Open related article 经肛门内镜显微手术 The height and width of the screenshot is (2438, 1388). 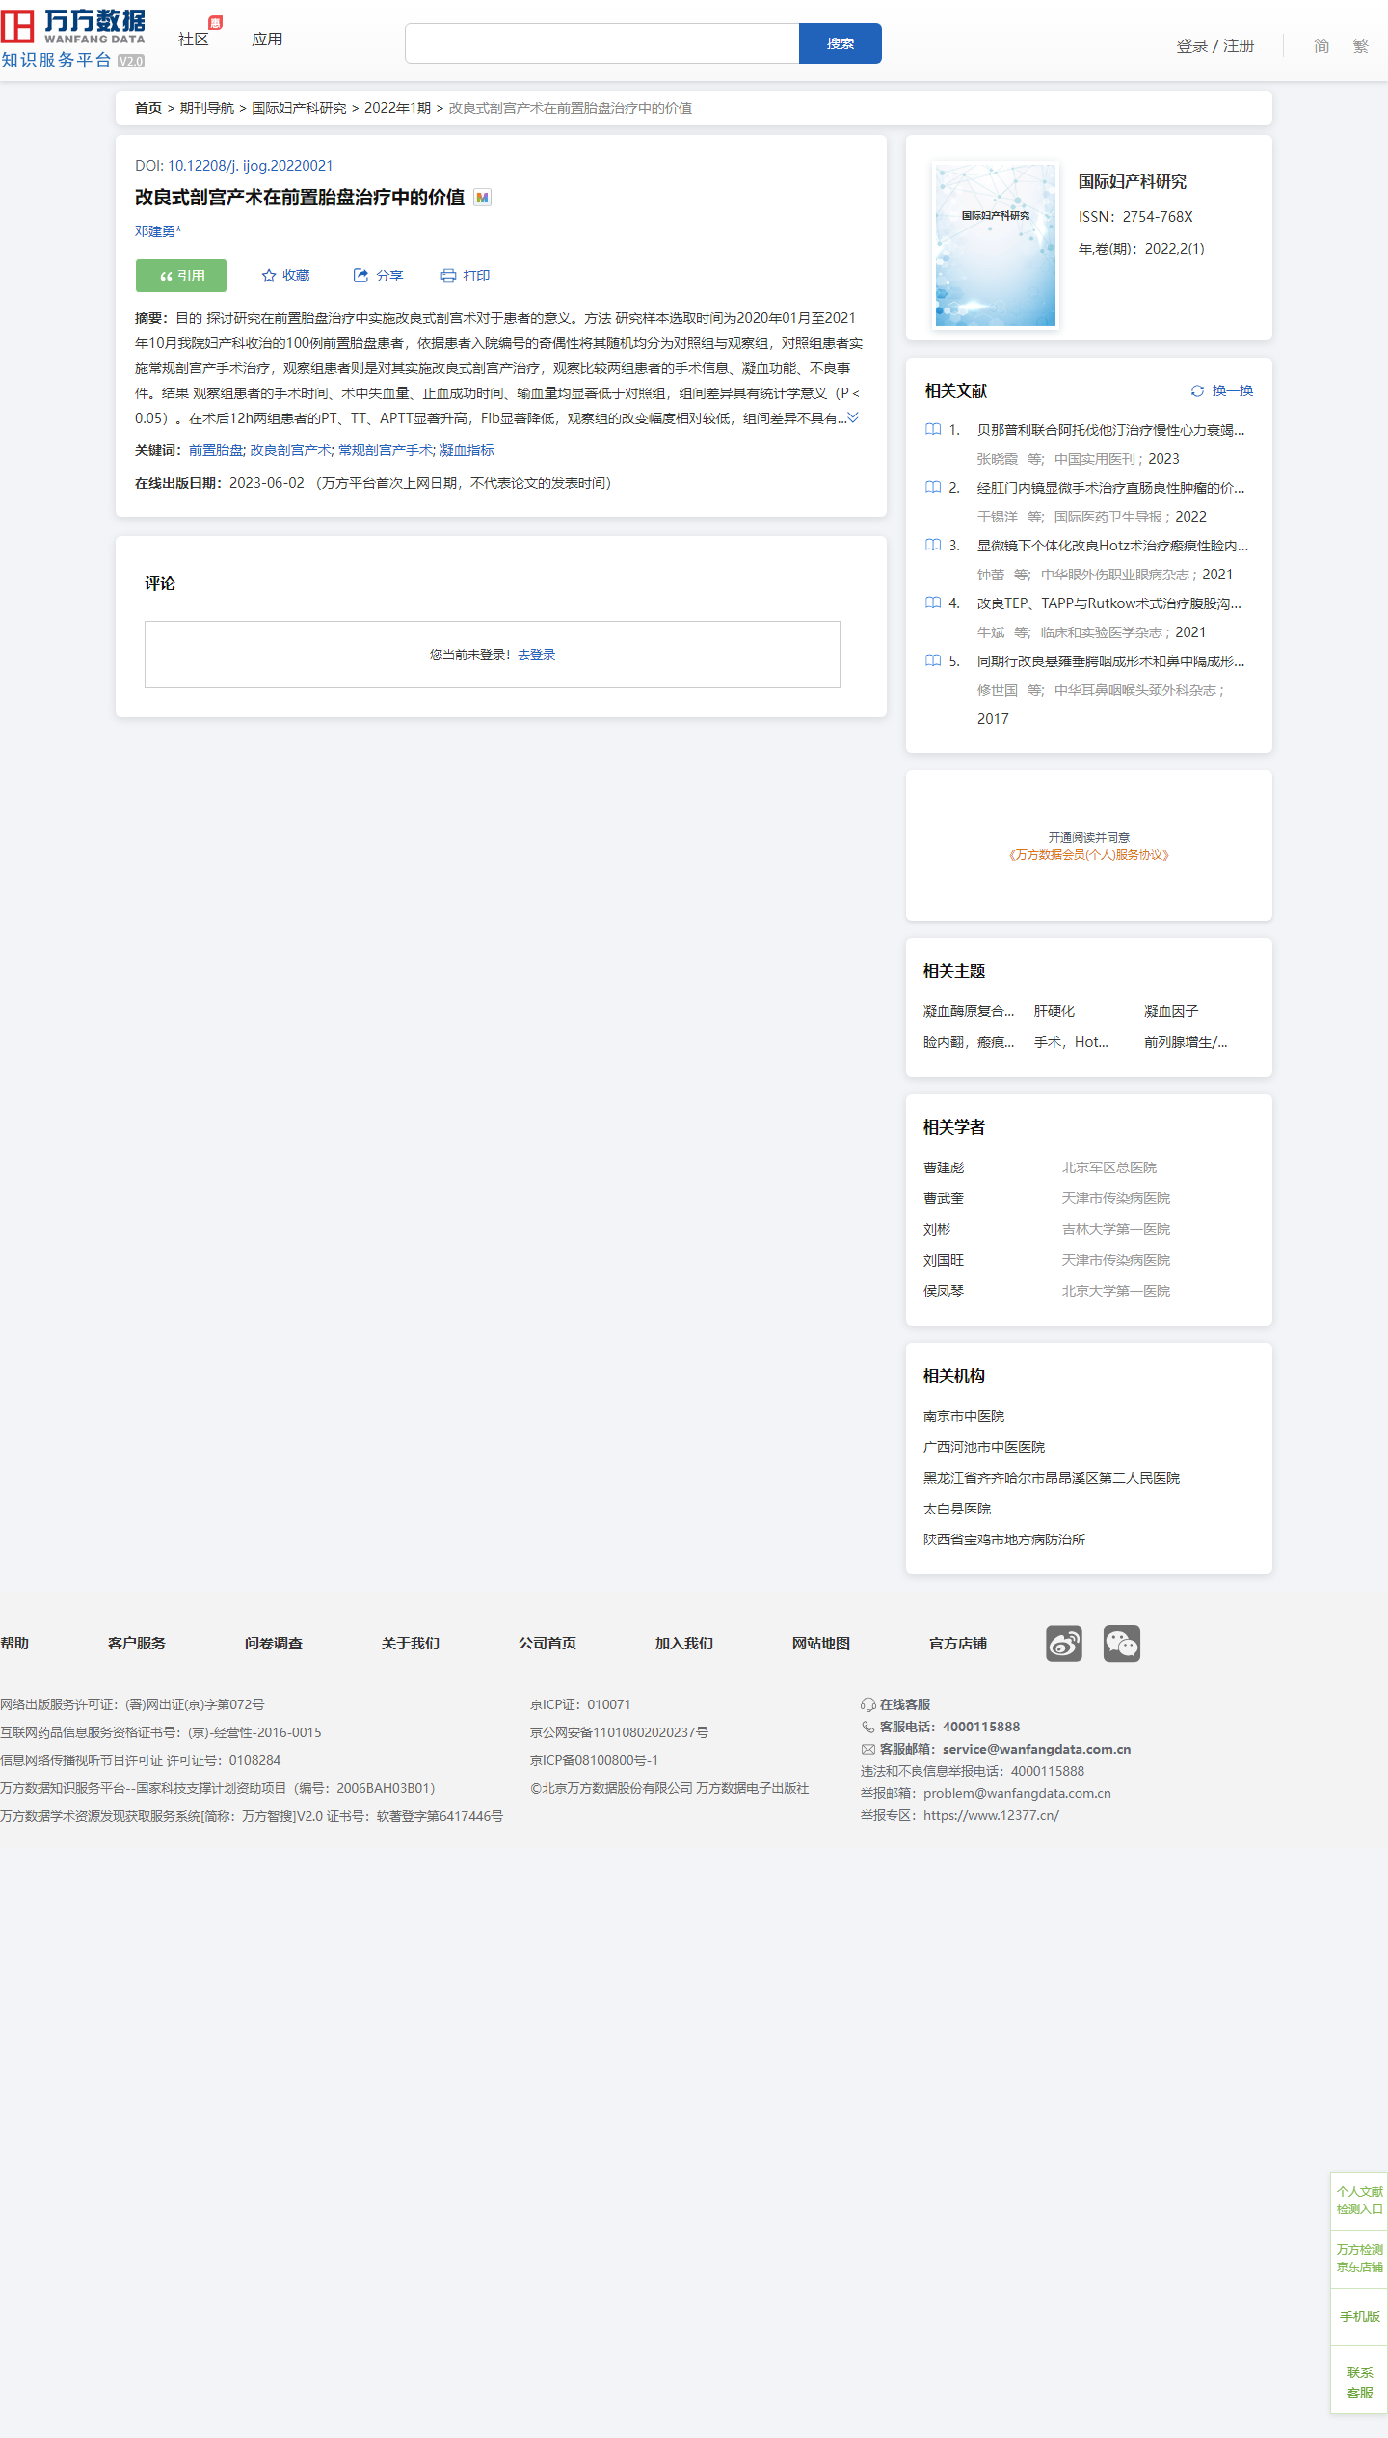tap(1110, 488)
